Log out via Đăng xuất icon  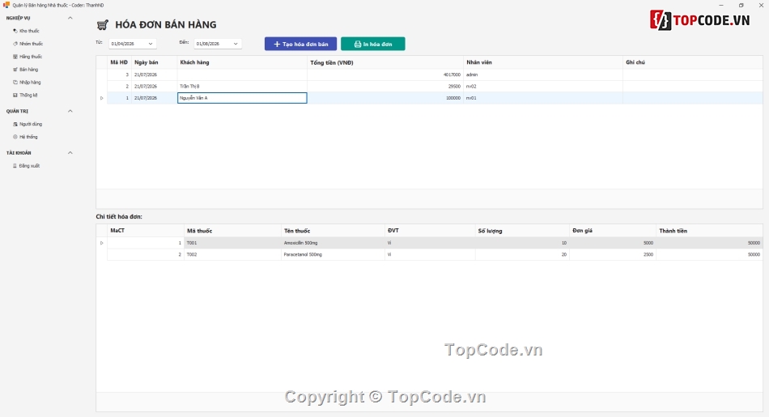click(x=15, y=166)
